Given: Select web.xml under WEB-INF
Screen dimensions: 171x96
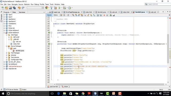Looking at the screenshot, I should [18, 42].
